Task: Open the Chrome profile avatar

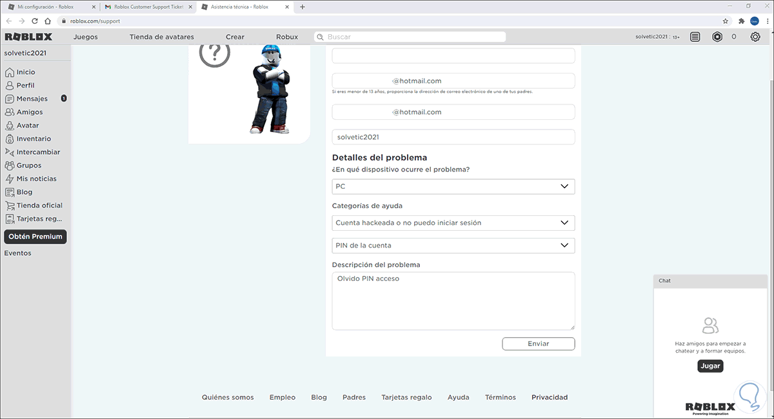Action: click(753, 21)
